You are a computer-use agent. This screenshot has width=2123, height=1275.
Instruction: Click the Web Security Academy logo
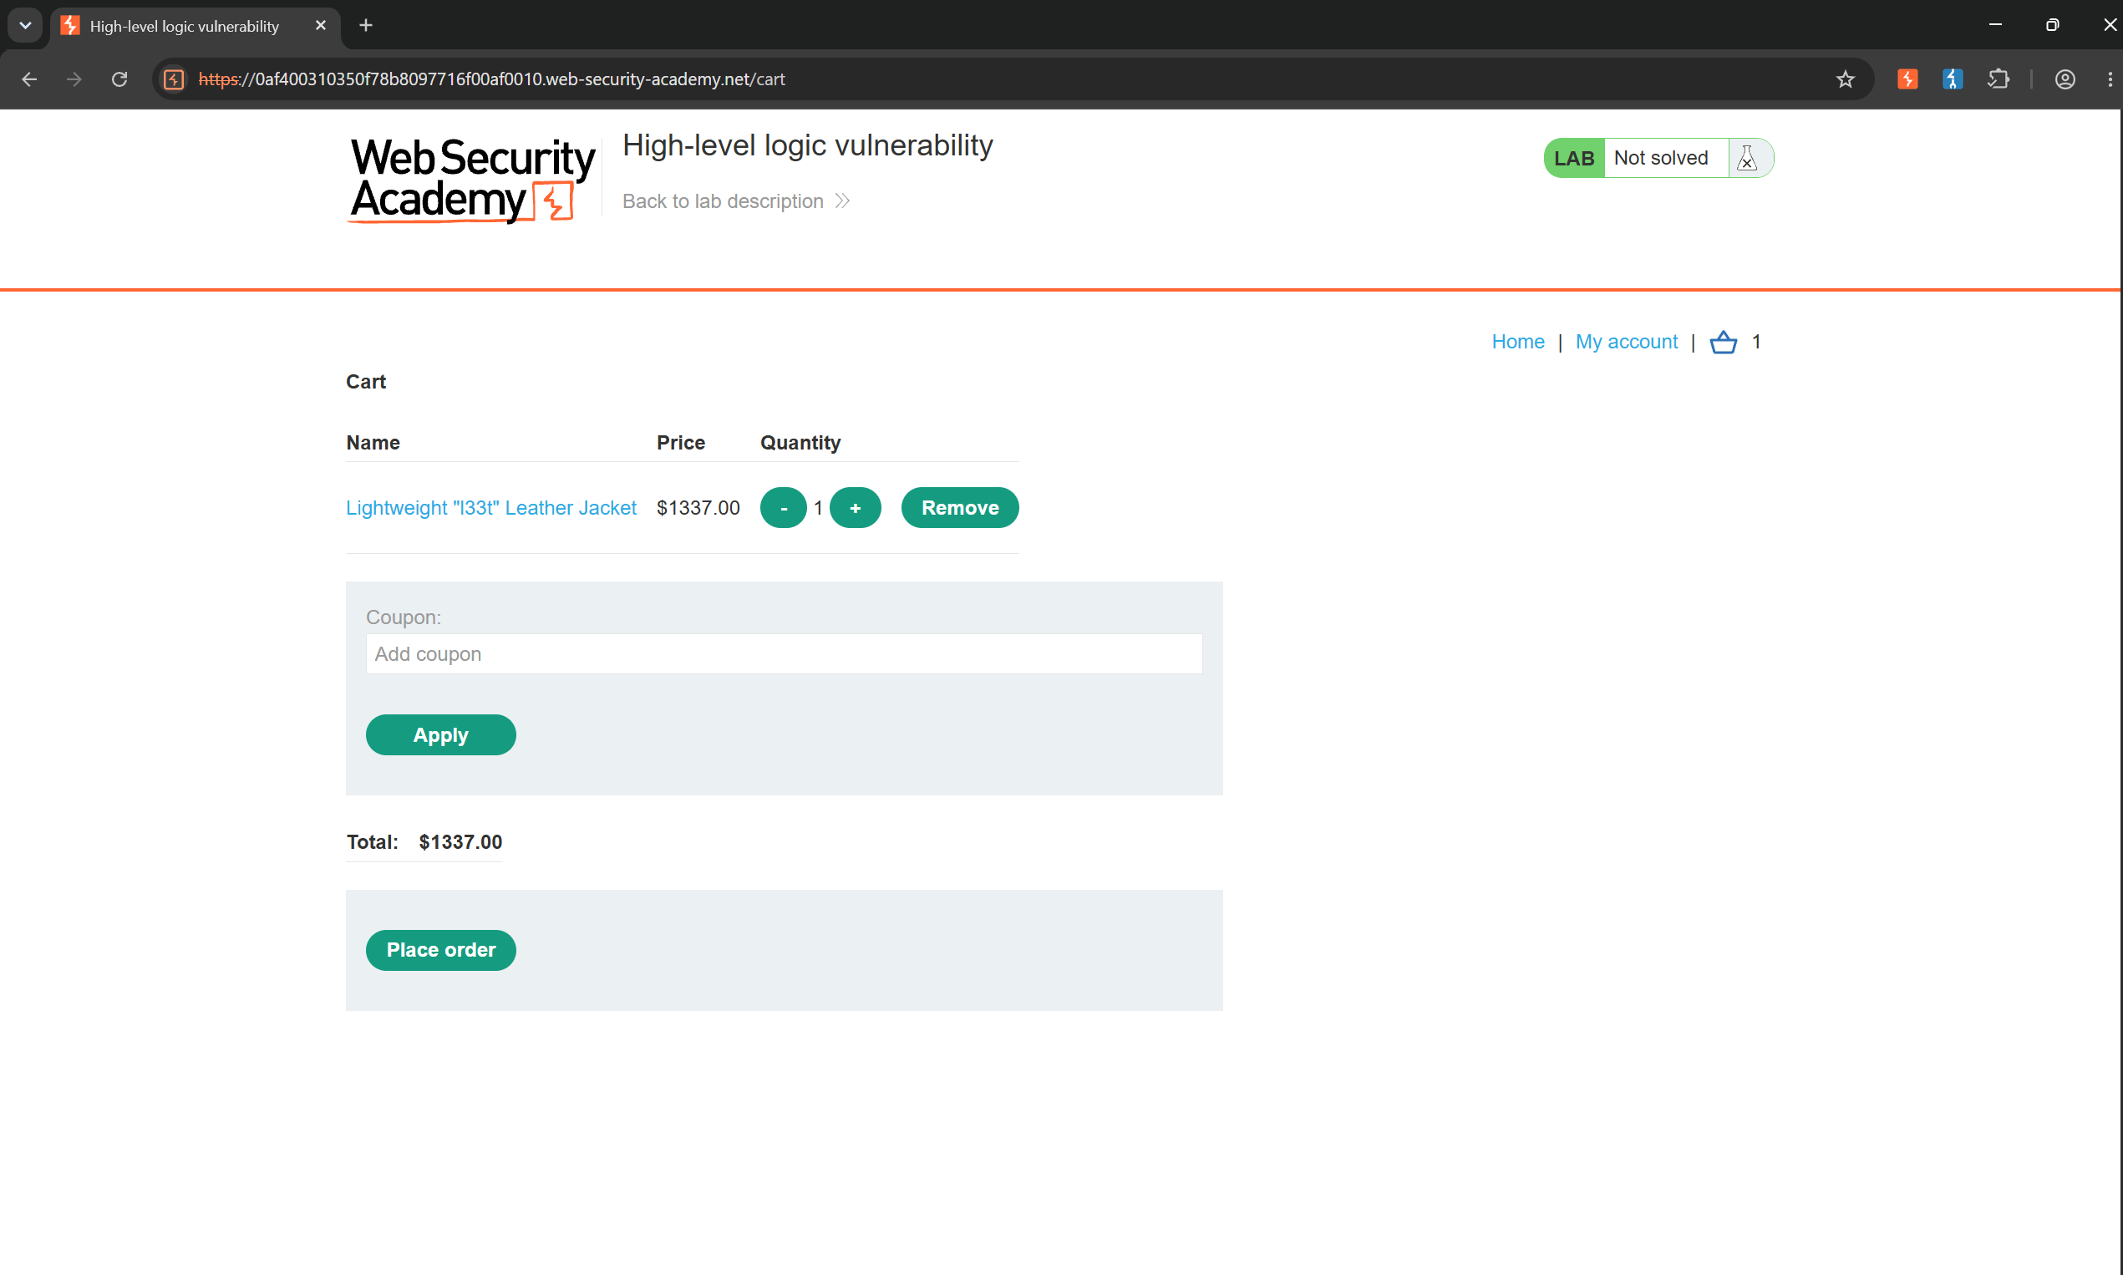point(472,180)
